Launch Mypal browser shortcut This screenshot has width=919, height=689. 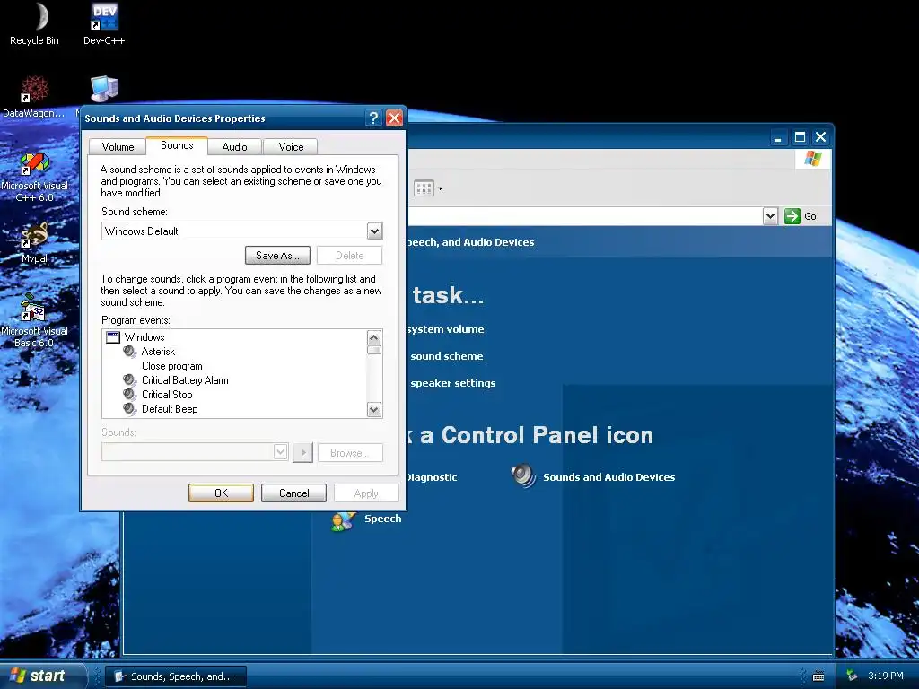point(34,243)
